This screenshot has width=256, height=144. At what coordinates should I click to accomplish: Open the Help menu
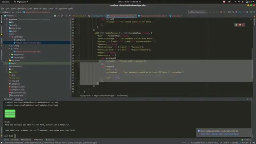click(x=70, y=8)
